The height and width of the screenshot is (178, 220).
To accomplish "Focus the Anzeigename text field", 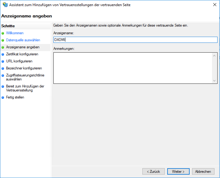I will pos(135,40).
